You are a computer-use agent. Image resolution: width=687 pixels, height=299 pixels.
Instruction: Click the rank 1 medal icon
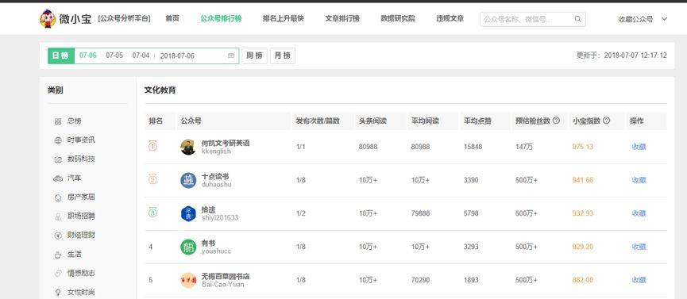coord(152,146)
